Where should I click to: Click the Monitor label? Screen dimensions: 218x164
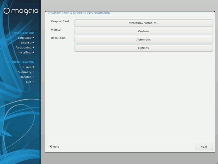coord(56,30)
